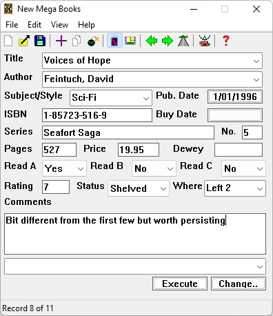The image size is (273, 316).
Task: Delete record with the bomb icon
Action: pos(93,41)
